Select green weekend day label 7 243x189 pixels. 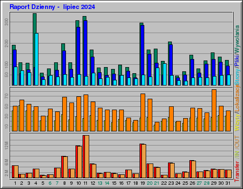tap(57, 183)
